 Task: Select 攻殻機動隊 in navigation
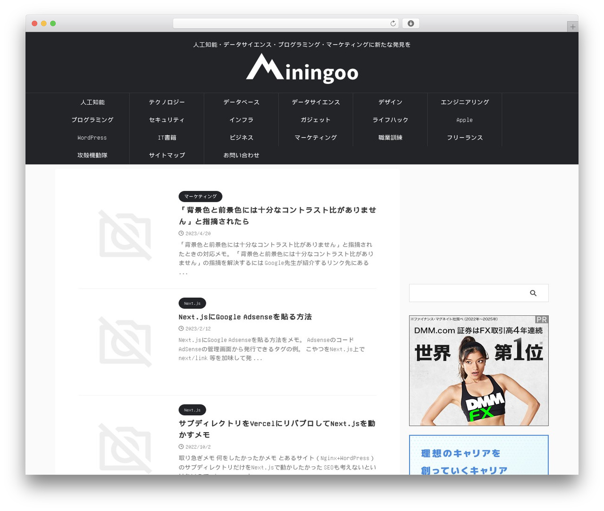92,155
